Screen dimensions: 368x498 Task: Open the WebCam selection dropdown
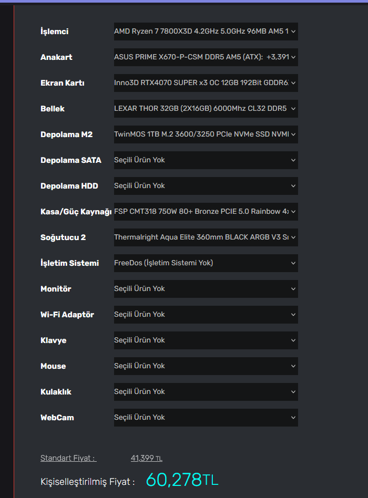point(206,418)
